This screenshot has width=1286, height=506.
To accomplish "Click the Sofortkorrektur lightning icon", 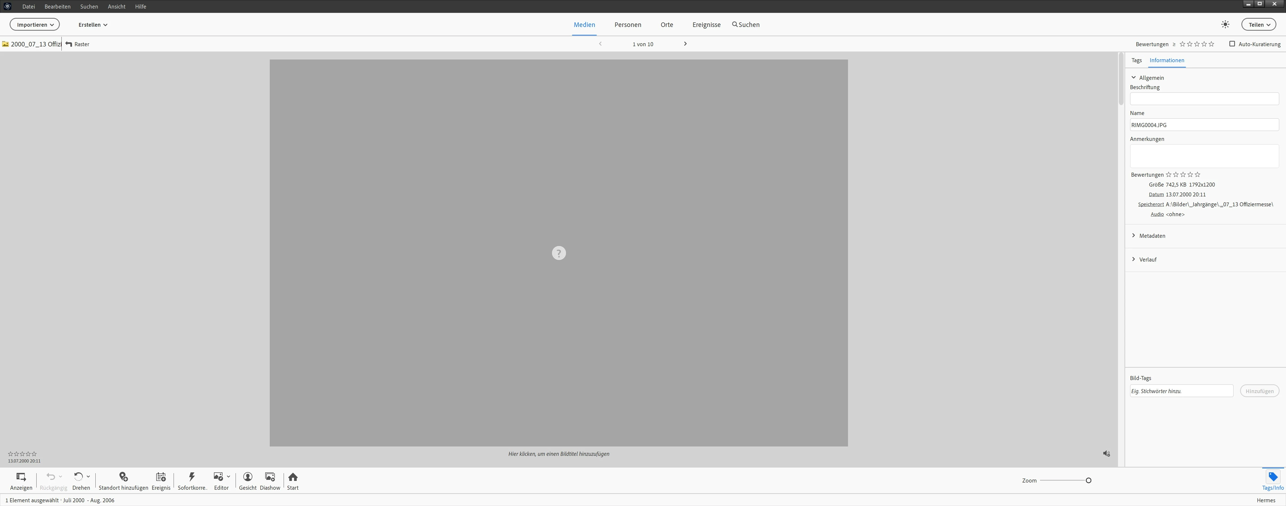I will tap(192, 477).
